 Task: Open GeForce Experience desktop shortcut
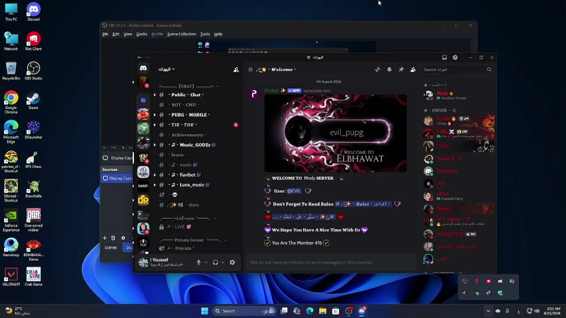pos(11,221)
